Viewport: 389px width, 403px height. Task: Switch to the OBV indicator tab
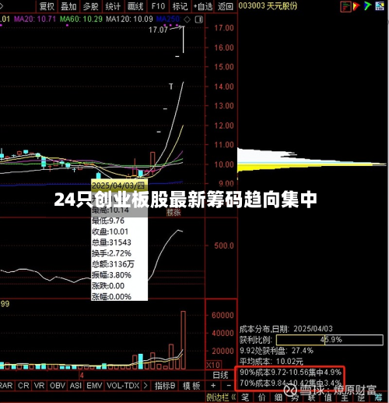pyautogui.click(x=58, y=385)
